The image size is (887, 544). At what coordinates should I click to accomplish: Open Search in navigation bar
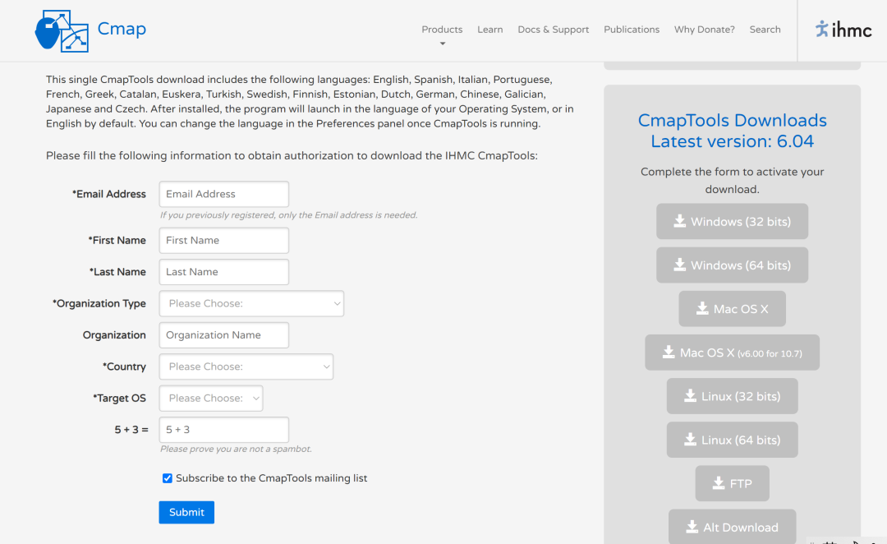pyautogui.click(x=765, y=30)
